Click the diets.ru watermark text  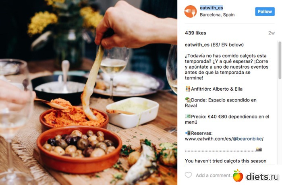pos(262,177)
